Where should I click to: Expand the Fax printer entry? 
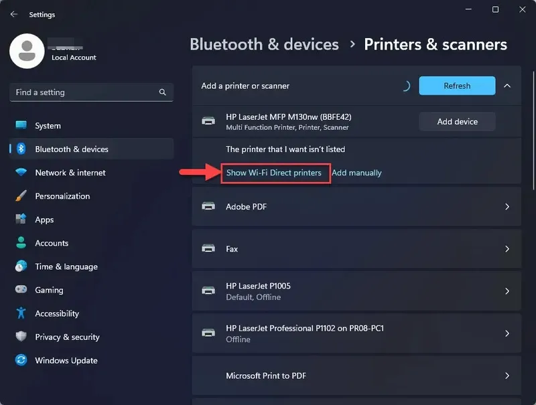click(x=507, y=248)
